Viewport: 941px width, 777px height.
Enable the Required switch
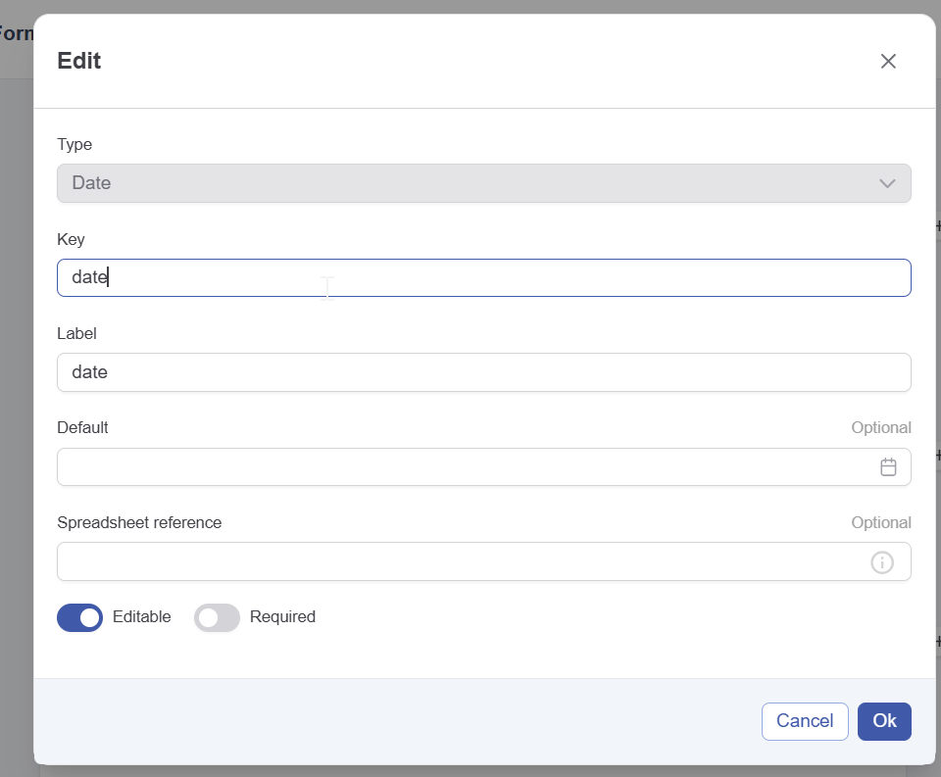click(x=217, y=617)
